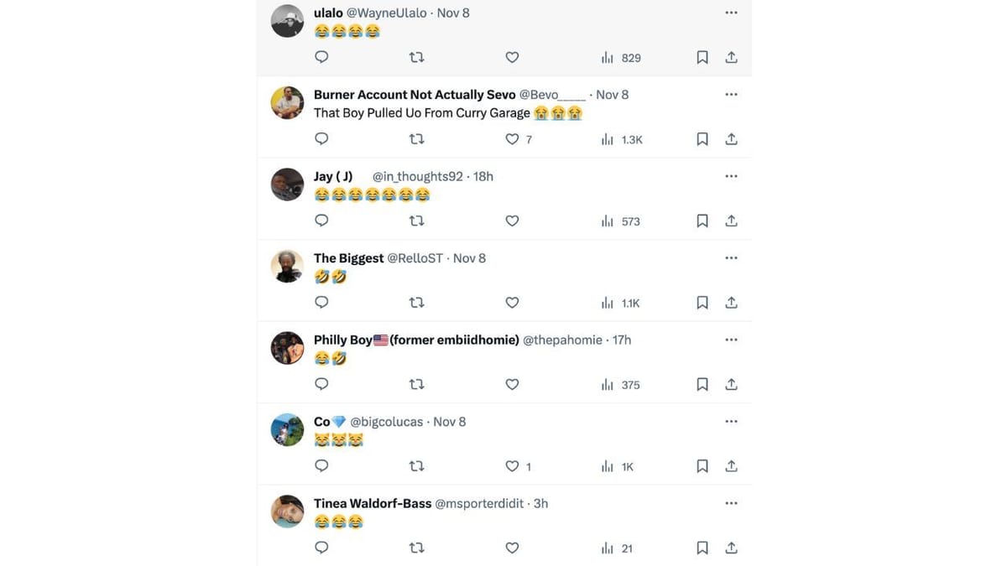This screenshot has width=1007, height=566.
Task: Open @WayneUlalo's profile
Action: point(385,12)
